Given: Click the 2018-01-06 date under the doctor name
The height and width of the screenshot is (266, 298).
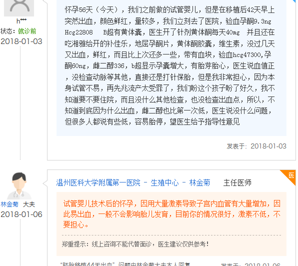Looking at the screenshot, I should click(21, 214).
